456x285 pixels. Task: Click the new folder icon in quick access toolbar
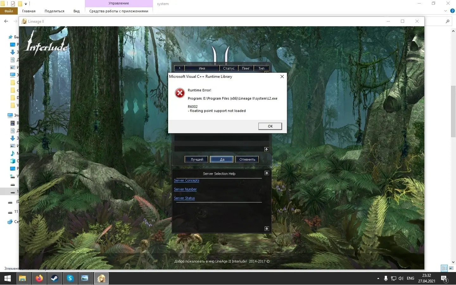coord(20,4)
